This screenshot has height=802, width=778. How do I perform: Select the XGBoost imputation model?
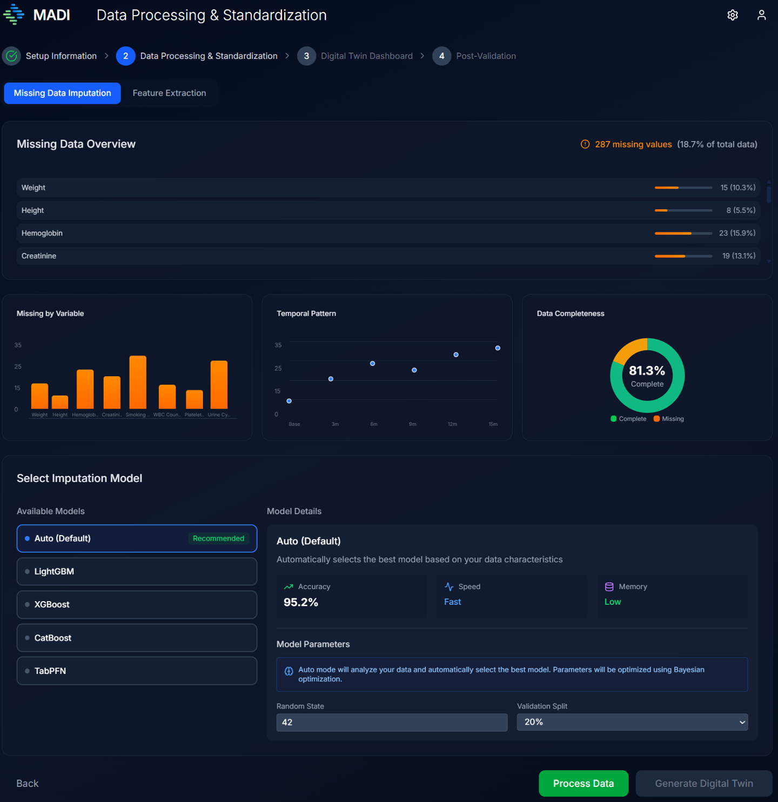137,605
